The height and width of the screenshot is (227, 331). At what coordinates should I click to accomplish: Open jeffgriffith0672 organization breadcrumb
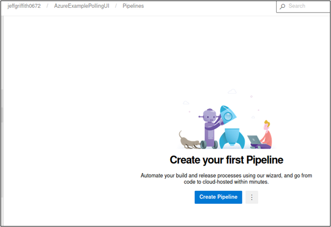pos(24,6)
